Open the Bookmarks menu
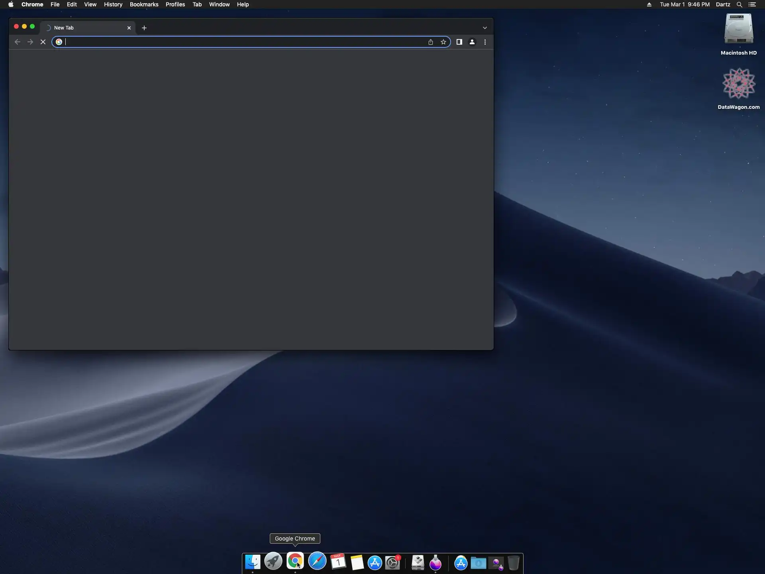 [x=144, y=4]
